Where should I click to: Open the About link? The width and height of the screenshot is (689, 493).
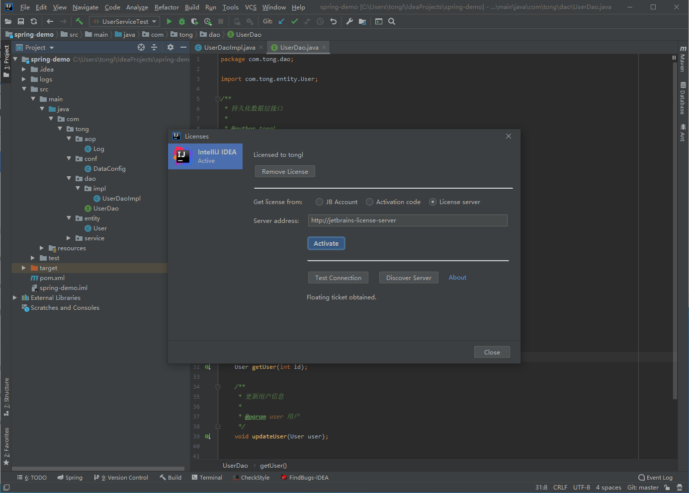457,278
